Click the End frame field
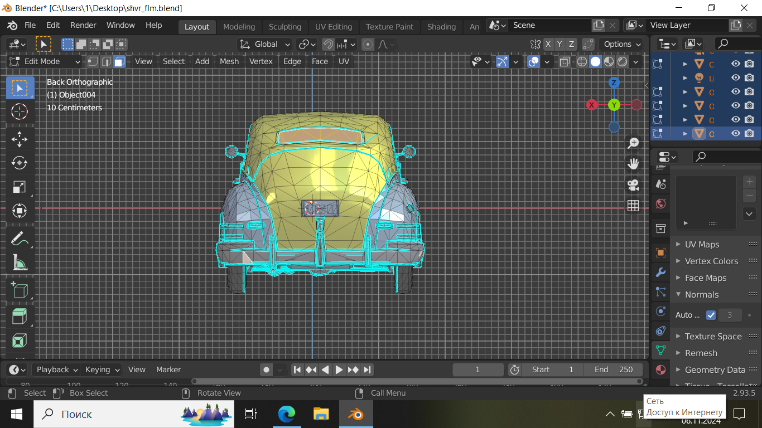Image resolution: width=762 pixels, height=428 pixels. tap(614, 369)
